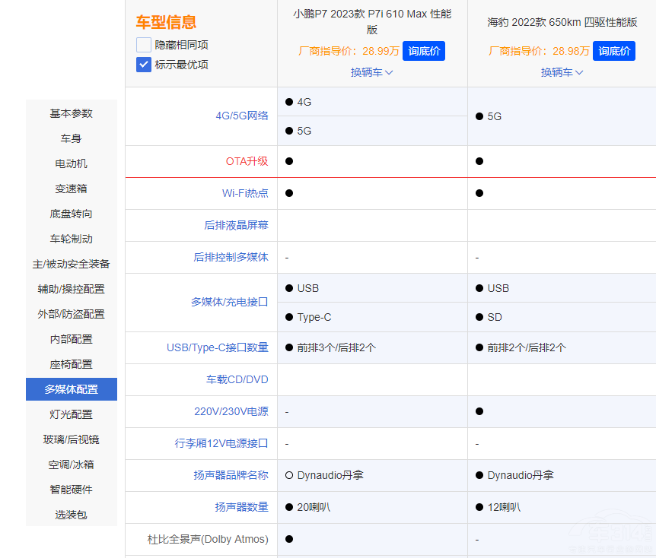Click 询底价 for the 小鹏P7
Viewport: 656px width, 558px height.
tap(423, 50)
